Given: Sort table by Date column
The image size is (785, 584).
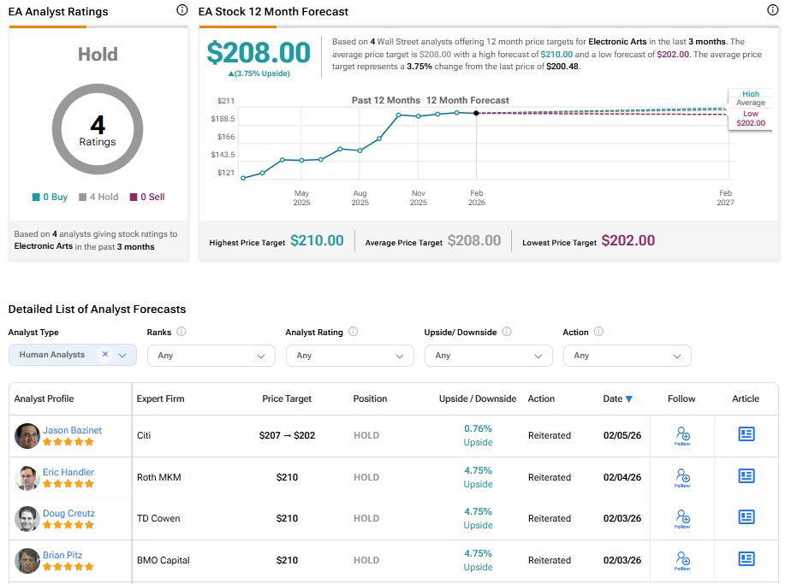Looking at the screenshot, I should (x=617, y=398).
